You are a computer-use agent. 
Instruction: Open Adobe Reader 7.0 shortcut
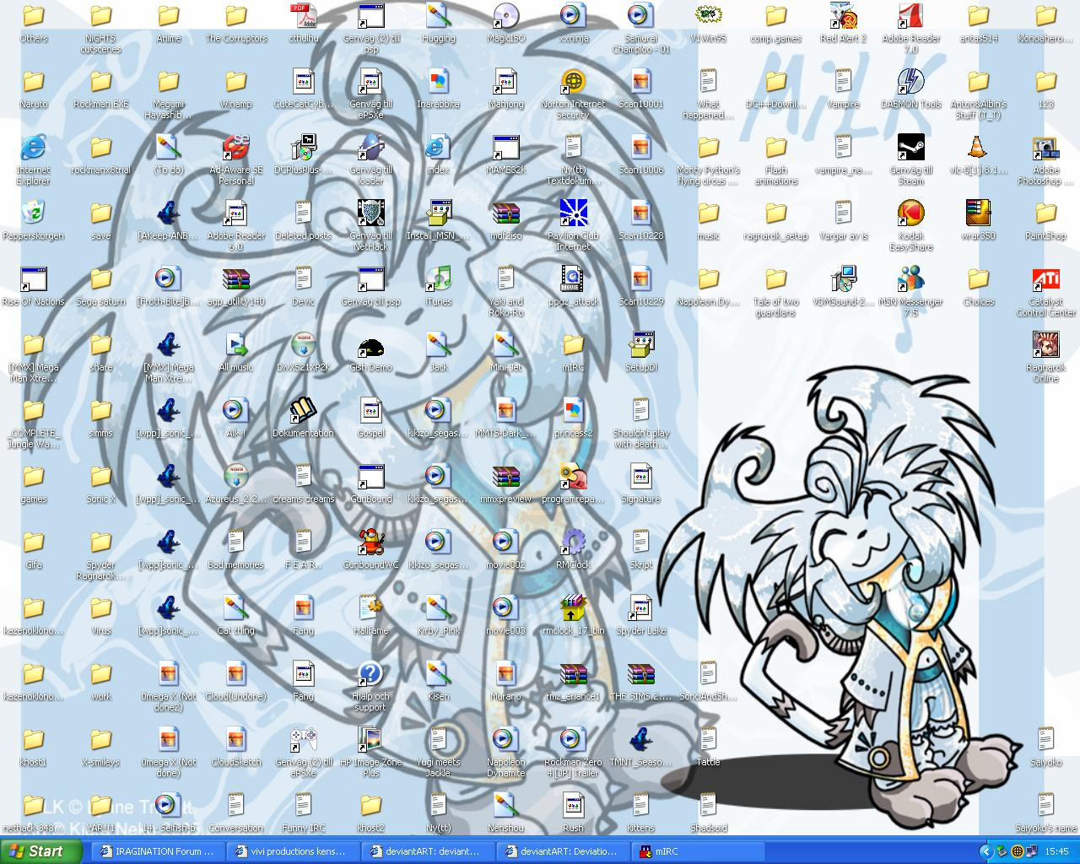(910, 16)
